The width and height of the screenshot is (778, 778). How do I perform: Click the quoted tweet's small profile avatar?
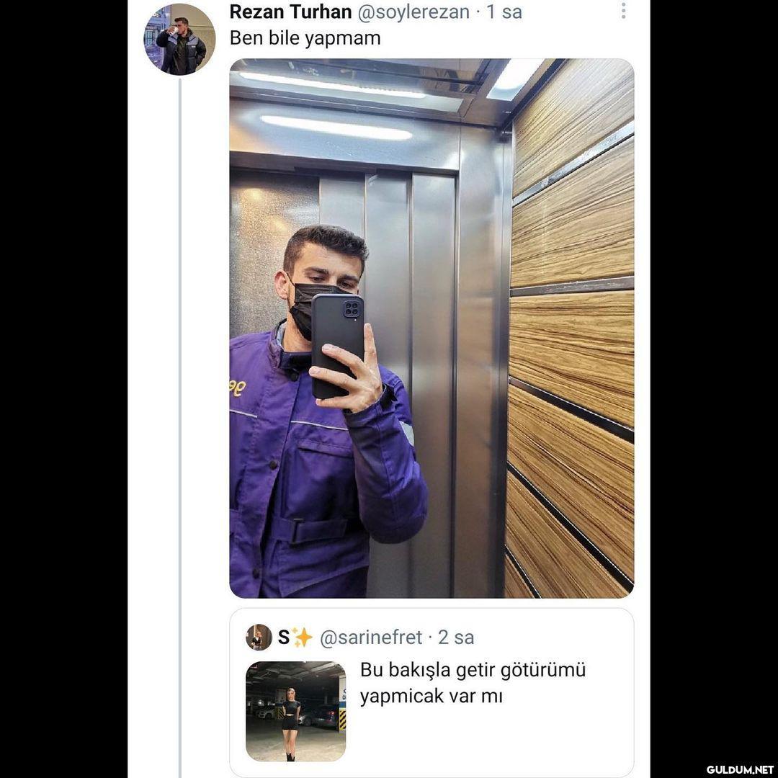(x=259, y=637)
